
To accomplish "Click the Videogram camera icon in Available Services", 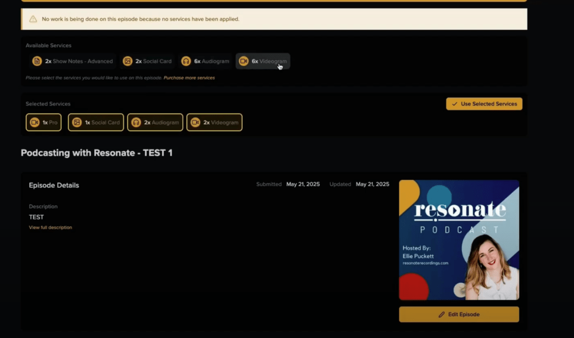I will [243, 61].
